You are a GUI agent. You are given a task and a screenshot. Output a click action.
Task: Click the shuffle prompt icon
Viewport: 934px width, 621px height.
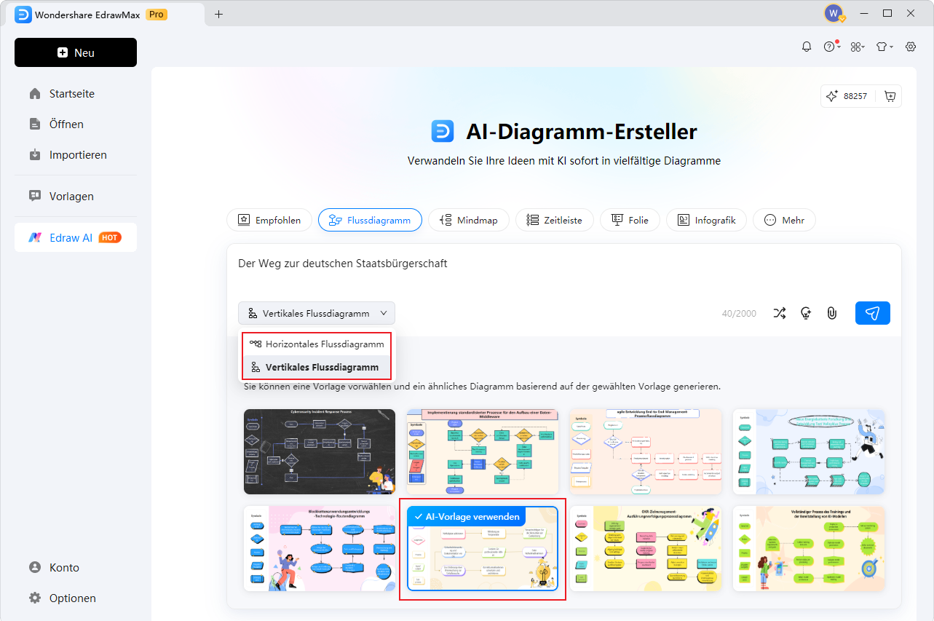(x=779, y=313)
